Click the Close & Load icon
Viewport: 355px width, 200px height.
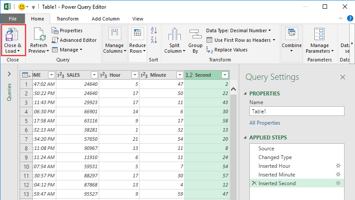click(x=12, y=34)
